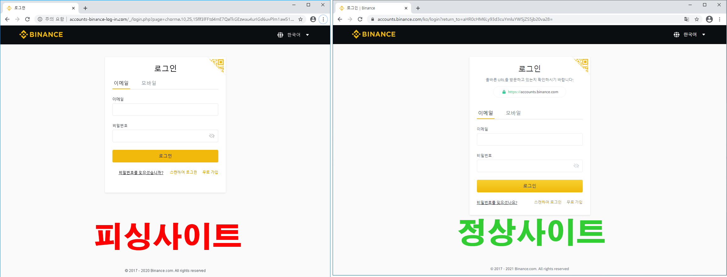Click 스캔하여 로그인 link in left window
Image resolution: width=727 pixels, height=277 pixels.
[x=183, y=172]
